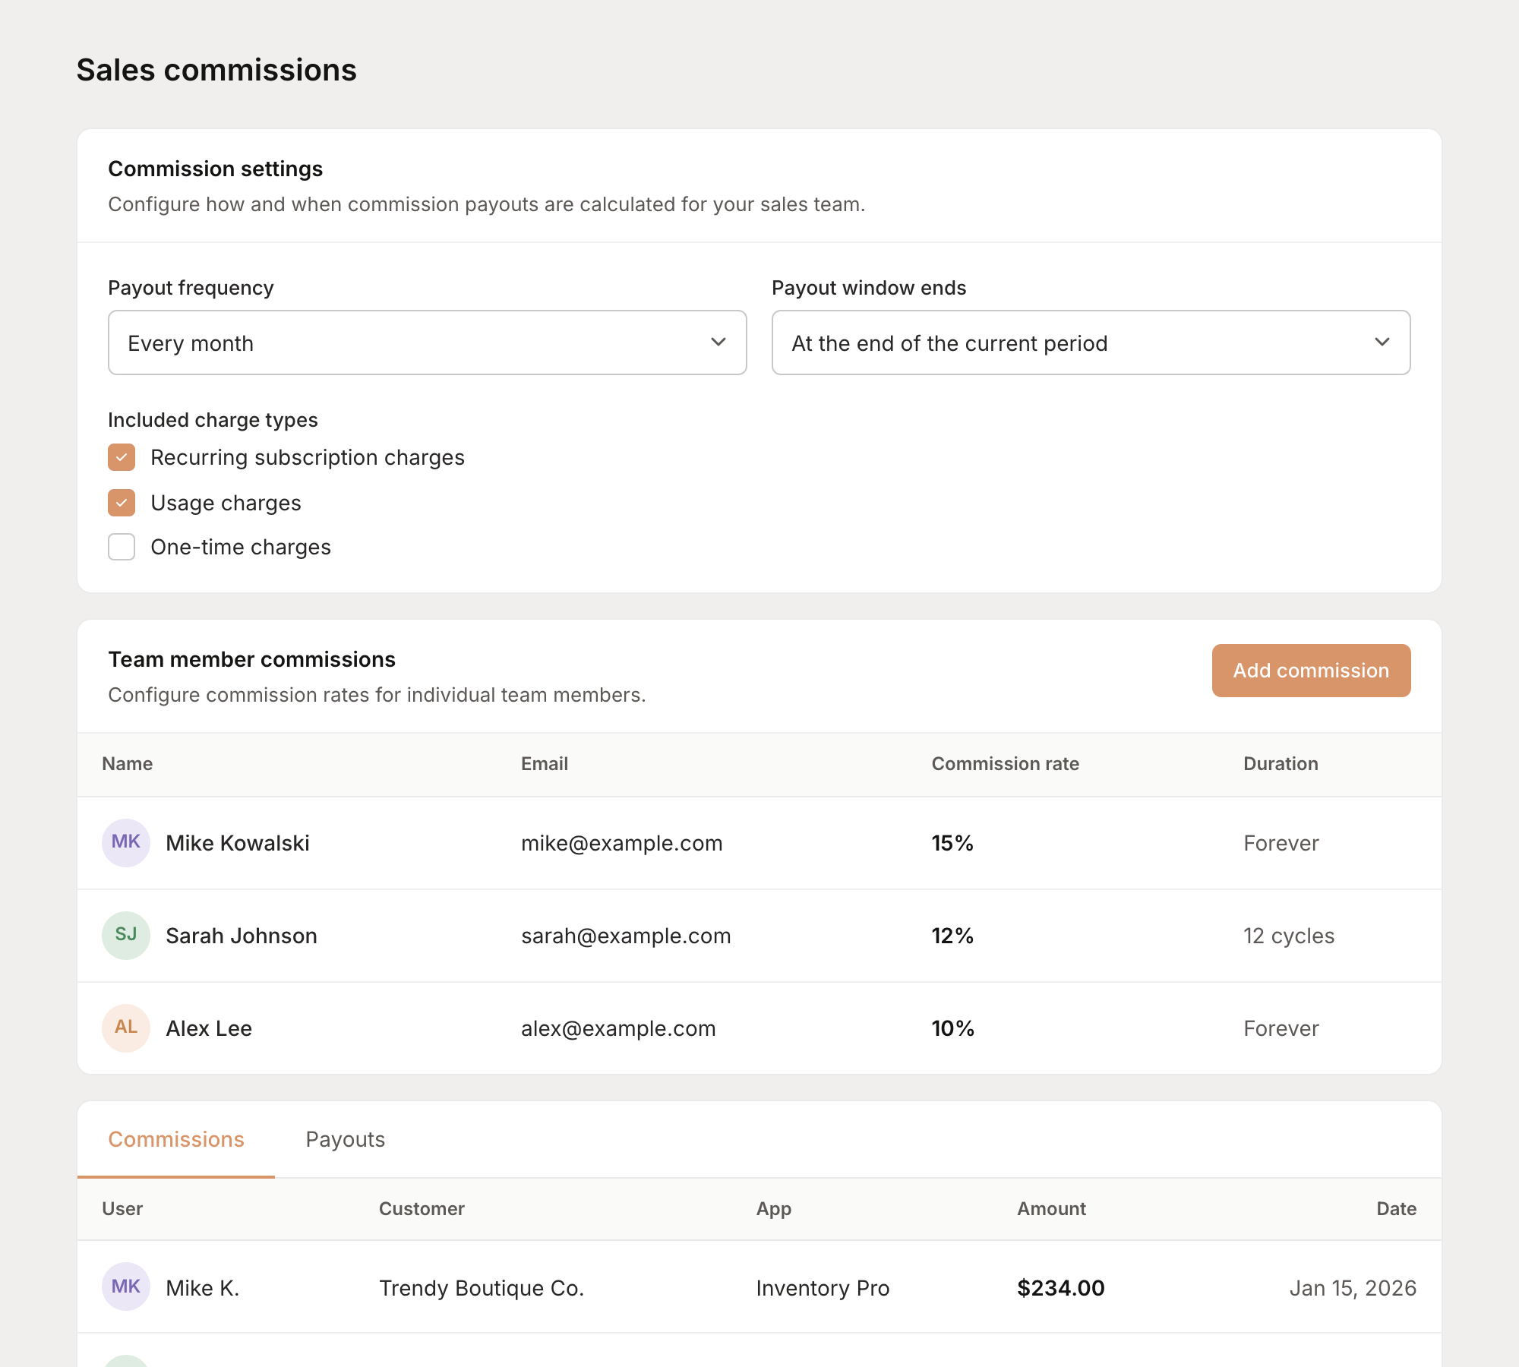This screenshot has width=1519, height=1367.
Task: Click Alex Lee's AL avatar
Action: click(125, 1028)
